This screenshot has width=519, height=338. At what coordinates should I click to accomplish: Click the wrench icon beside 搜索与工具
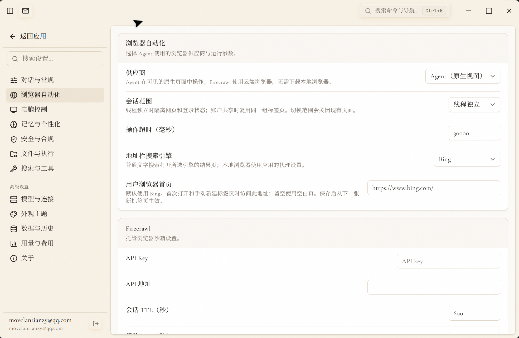[14, 169]
